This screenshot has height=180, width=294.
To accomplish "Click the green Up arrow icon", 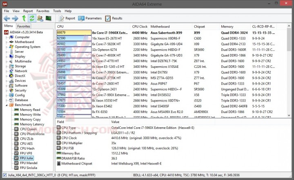I will coord(24,18).
